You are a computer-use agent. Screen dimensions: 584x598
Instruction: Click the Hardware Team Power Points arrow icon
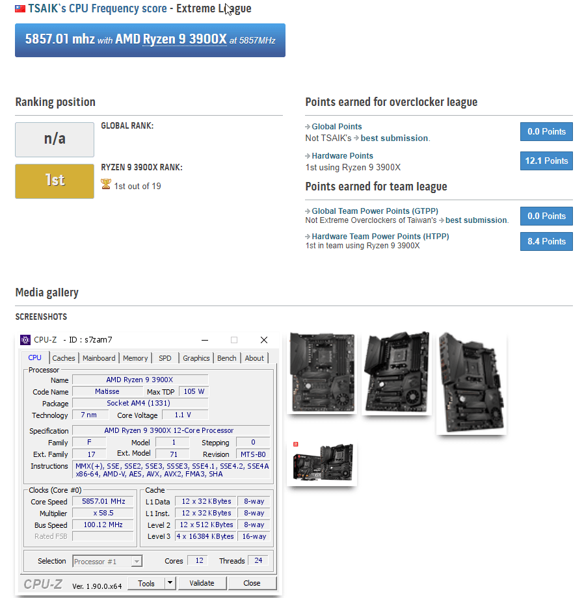(x=309, y=235)
